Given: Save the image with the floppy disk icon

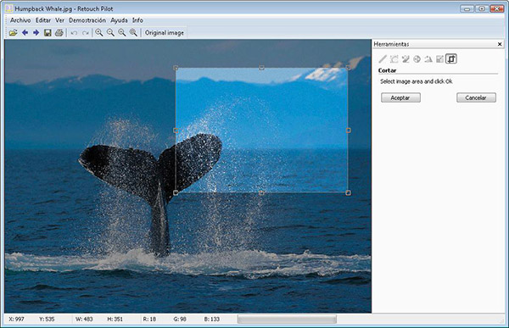Looking at the screenshot, I should [x=48, y=33].
